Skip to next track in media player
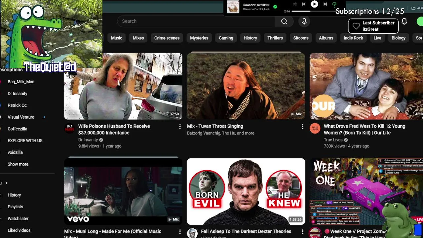Viewport: 423px width, 238px height. 325,4
